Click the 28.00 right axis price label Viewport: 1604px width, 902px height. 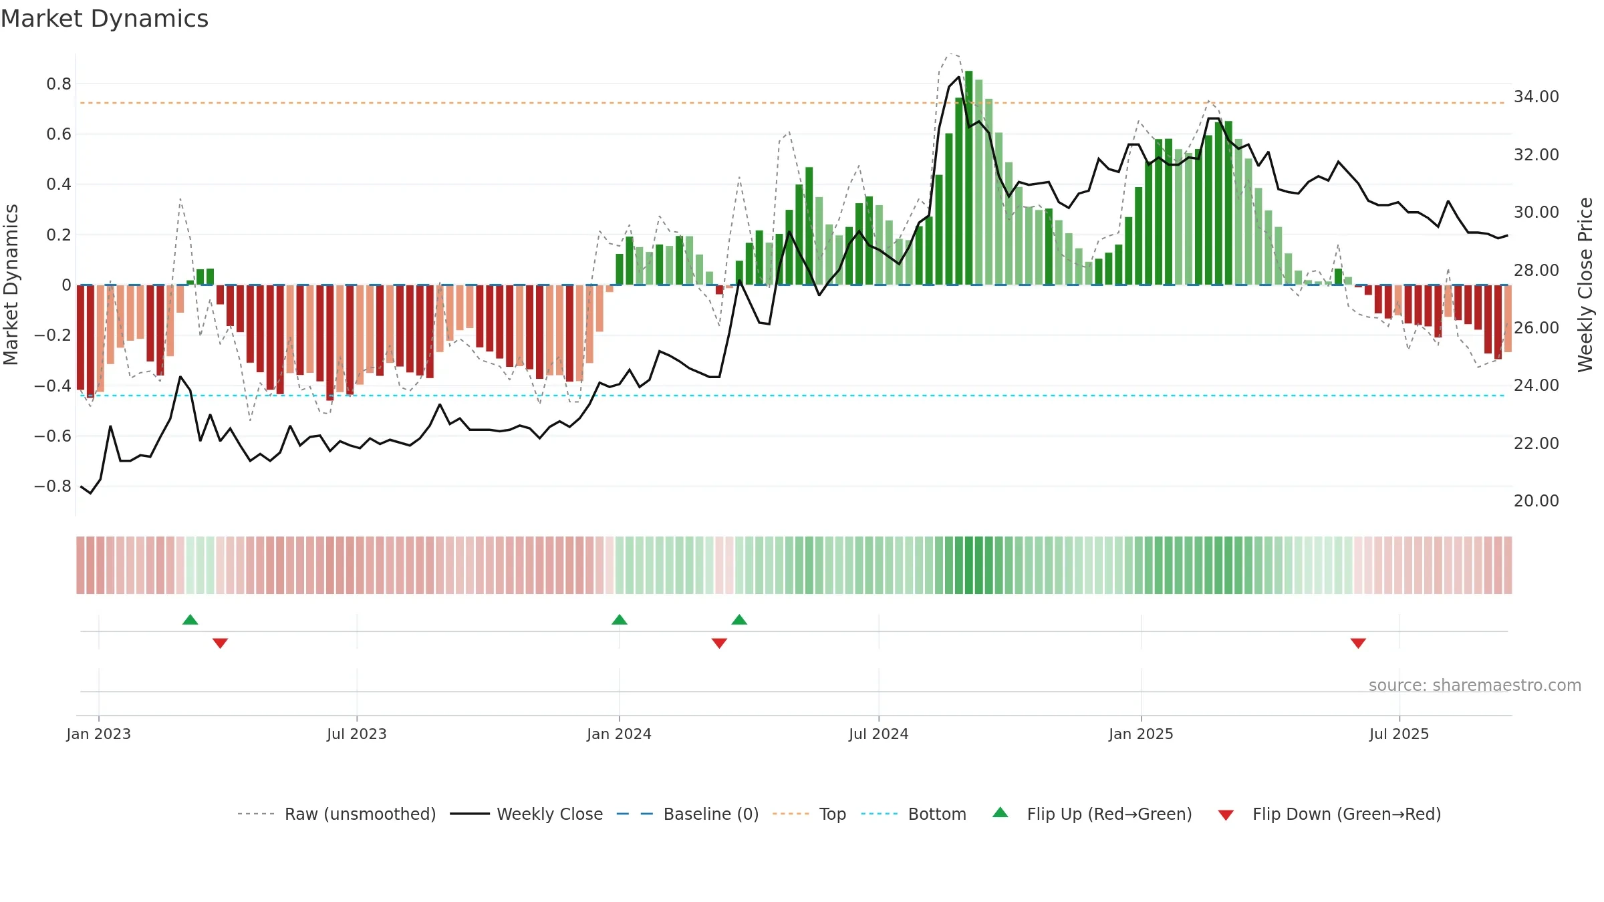coord(1536,270)
